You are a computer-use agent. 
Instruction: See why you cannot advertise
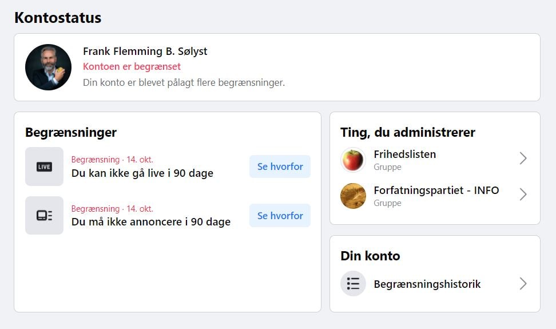280,216
